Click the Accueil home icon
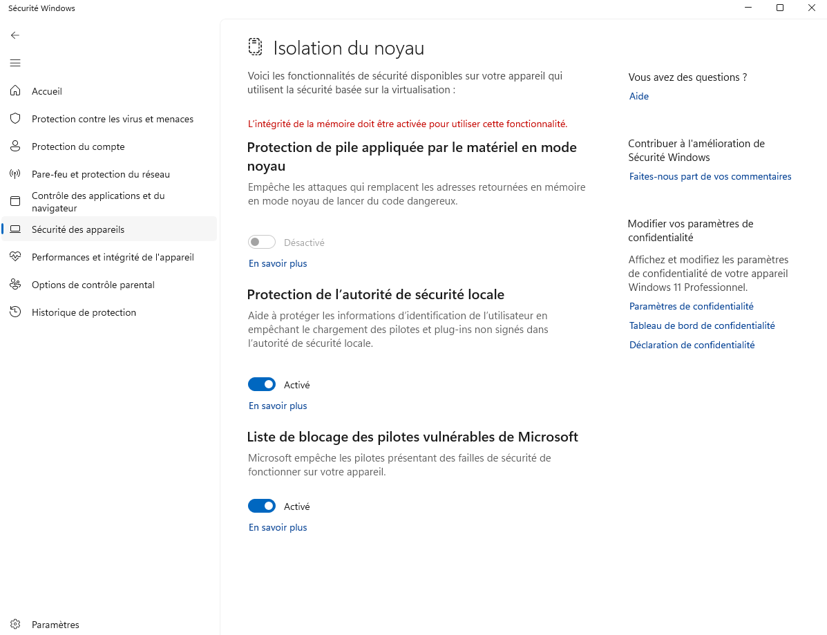 (x=15, y=91)
